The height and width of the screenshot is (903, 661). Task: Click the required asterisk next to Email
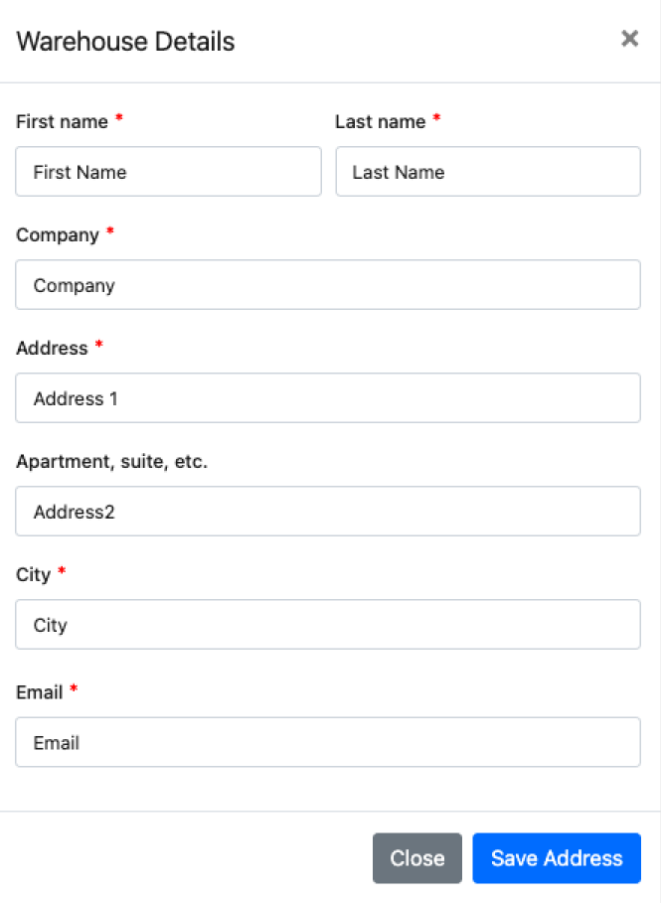pos(74,689)
